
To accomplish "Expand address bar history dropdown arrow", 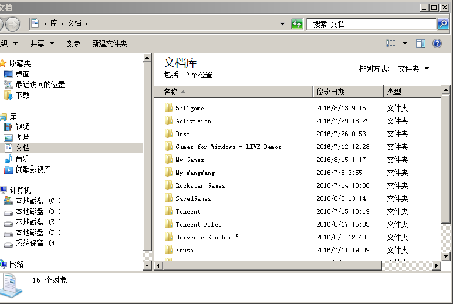I will tap(282, 23).
